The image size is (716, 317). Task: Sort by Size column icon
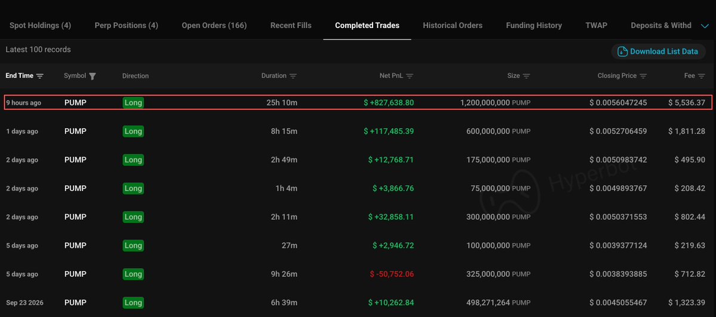526,76
